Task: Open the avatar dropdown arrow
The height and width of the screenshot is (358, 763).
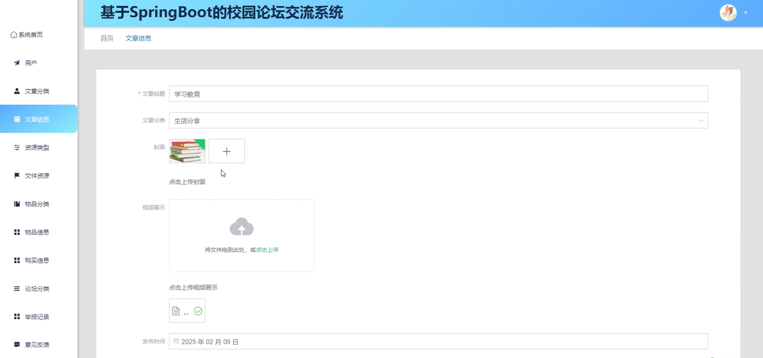Action: (x=746, y=13)
